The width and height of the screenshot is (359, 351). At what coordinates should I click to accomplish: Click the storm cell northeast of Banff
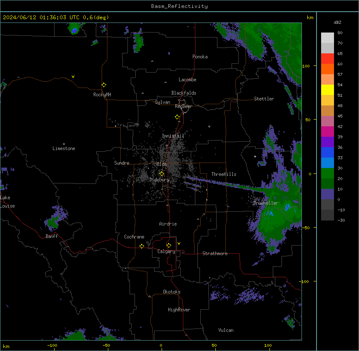pos(56,219)
